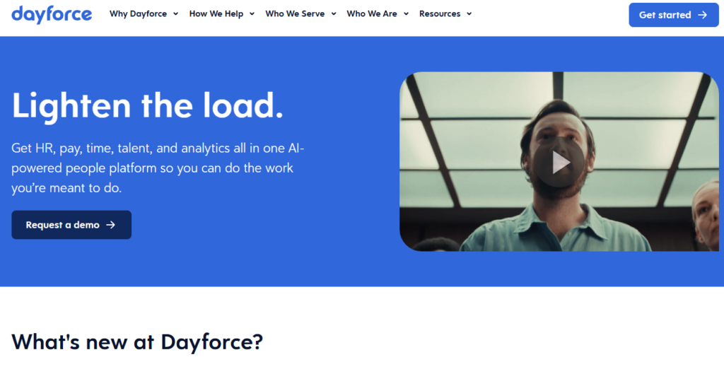Image resolution: width=724 pixels, height=374 pixels.
Task: Click the Dayforce logo
Action: tap(52, 14)
